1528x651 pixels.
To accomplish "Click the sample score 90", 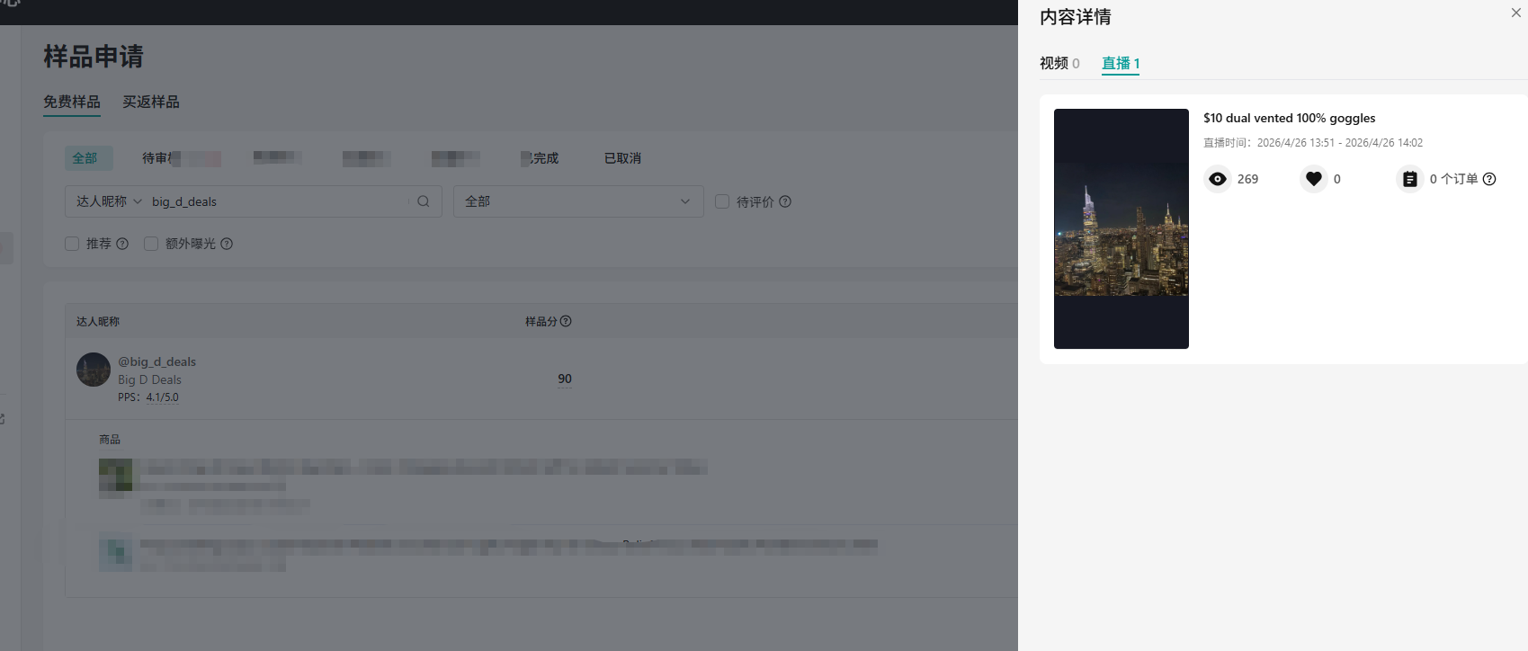I will pos(565,379).
